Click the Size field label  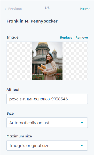point(10,113)
